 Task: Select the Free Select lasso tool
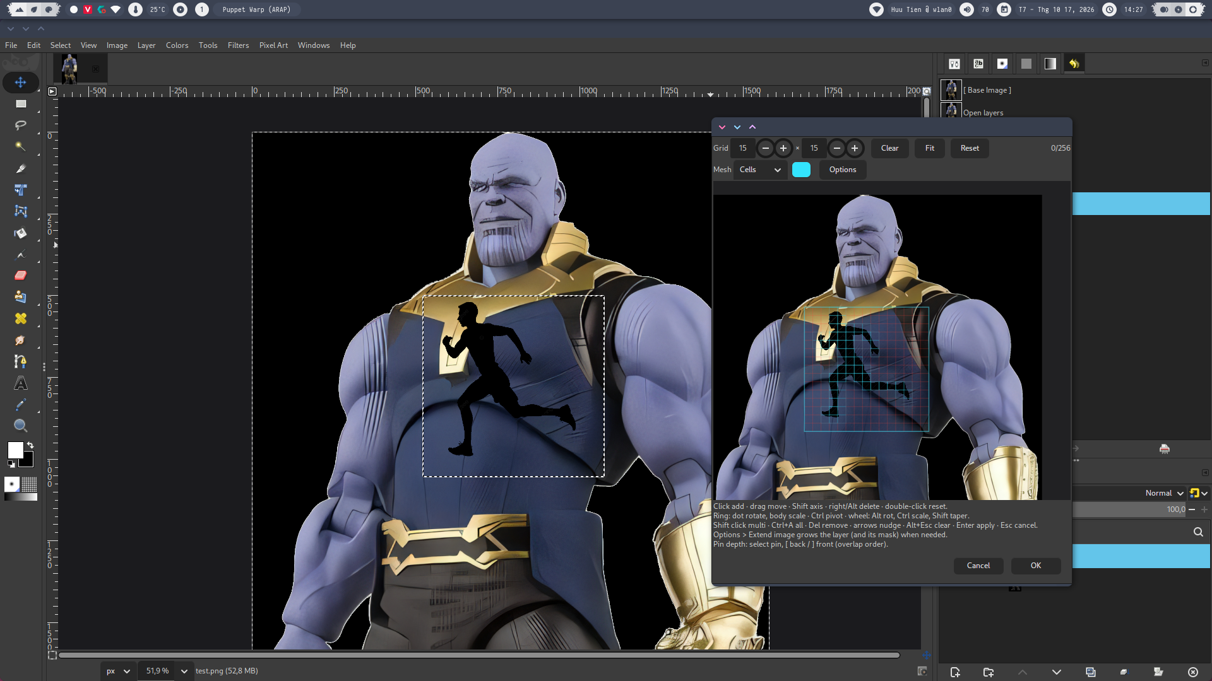20,125
